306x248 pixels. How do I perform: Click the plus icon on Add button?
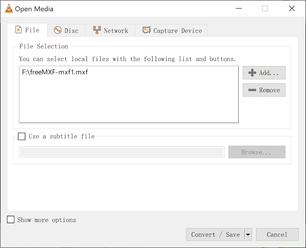pos(252,73)
